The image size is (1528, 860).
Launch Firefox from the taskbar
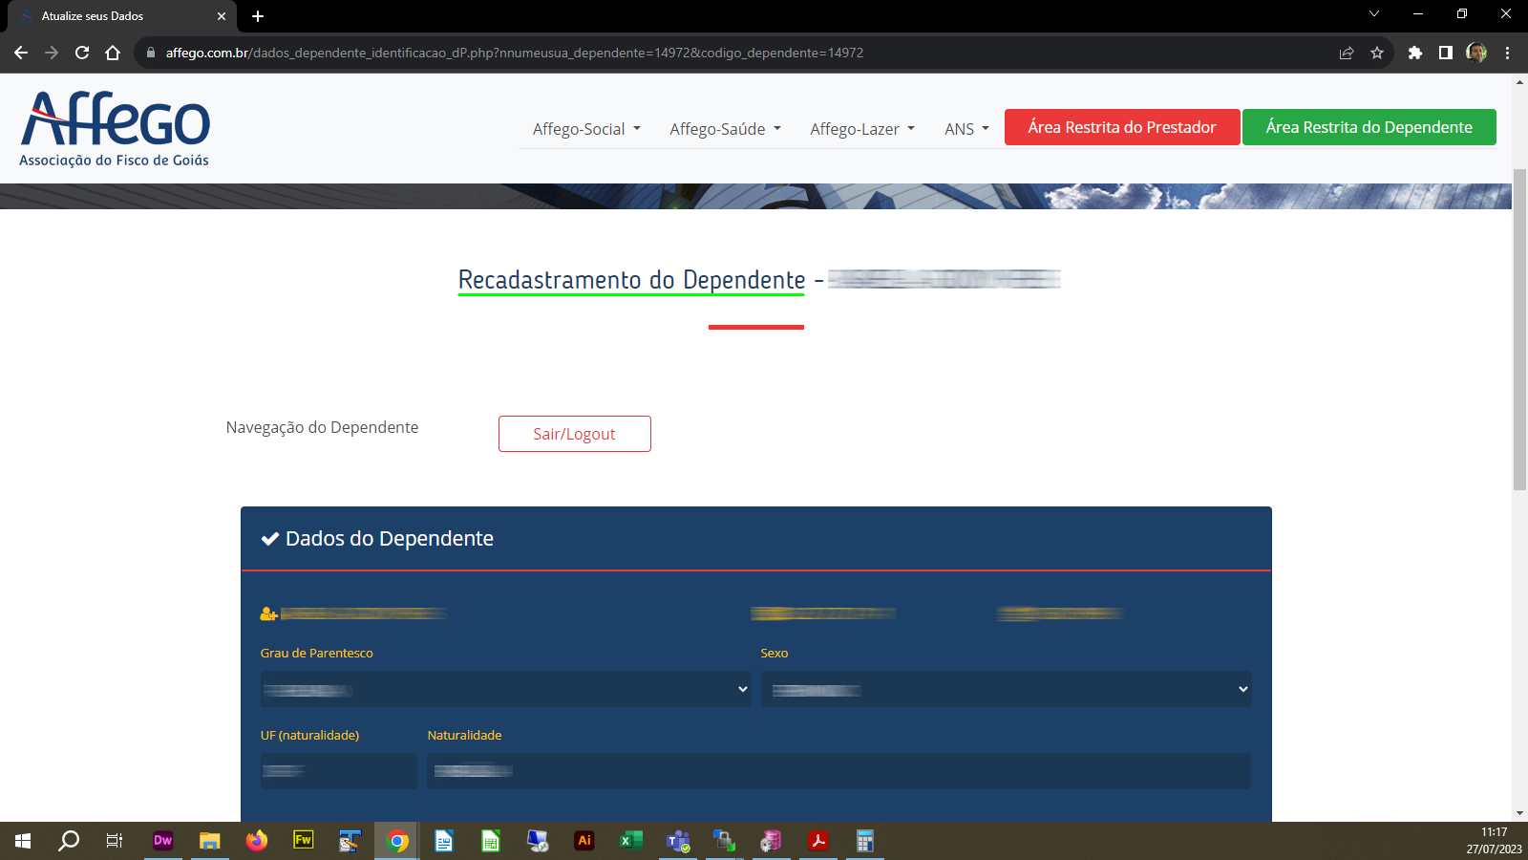(x=256, y=841)
